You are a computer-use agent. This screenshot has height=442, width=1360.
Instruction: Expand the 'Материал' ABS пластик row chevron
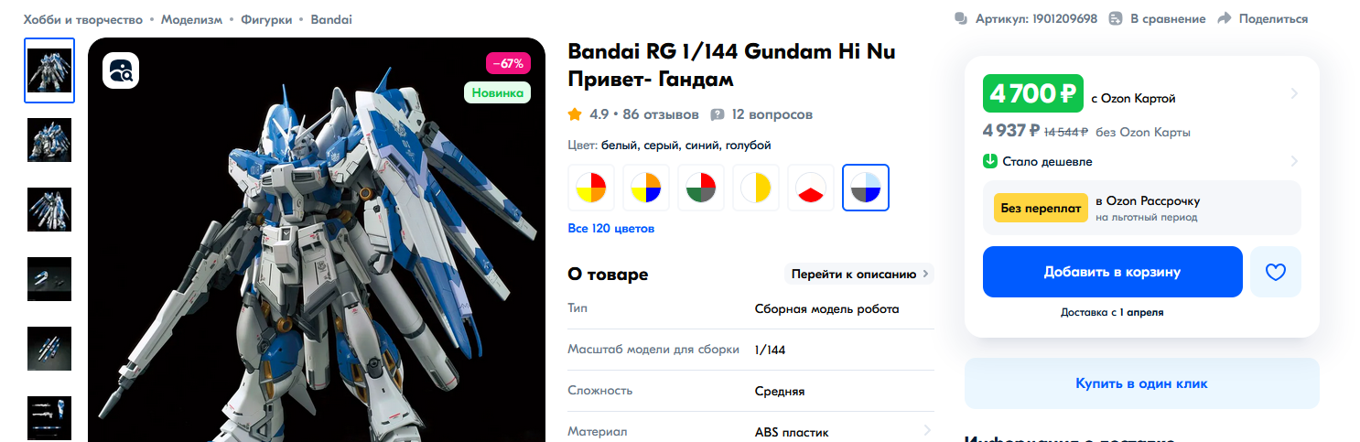(927, 431)
